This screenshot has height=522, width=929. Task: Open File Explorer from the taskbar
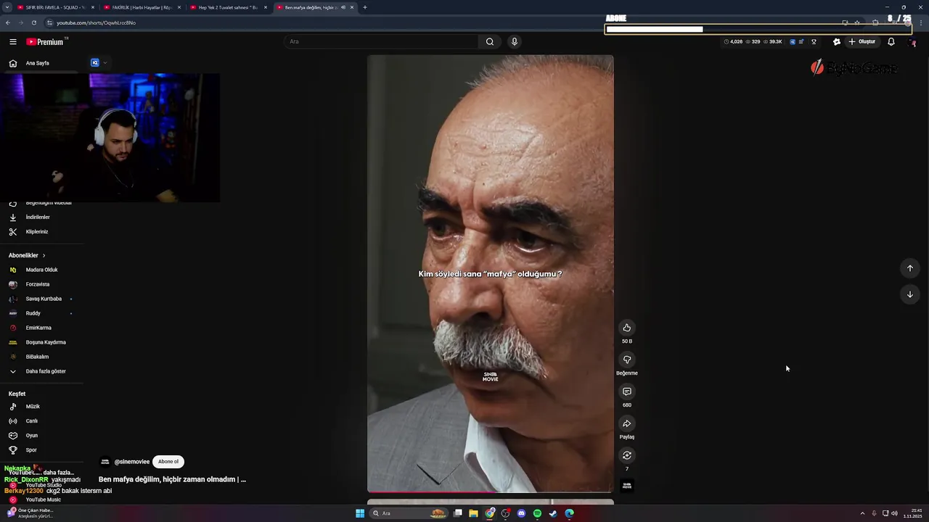point(473,513)
